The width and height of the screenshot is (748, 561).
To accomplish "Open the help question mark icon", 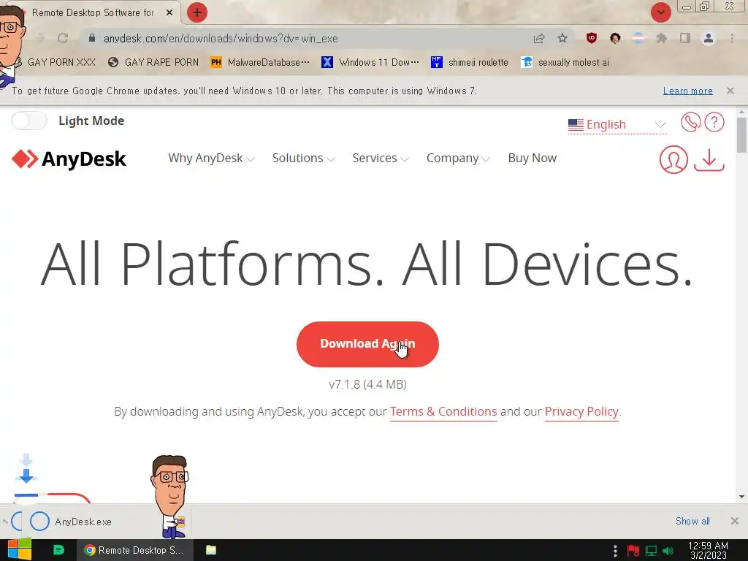I will coord(714,122).
